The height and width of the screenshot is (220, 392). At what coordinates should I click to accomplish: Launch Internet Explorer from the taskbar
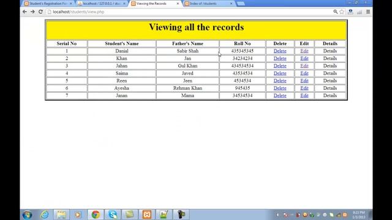point(45,215)
